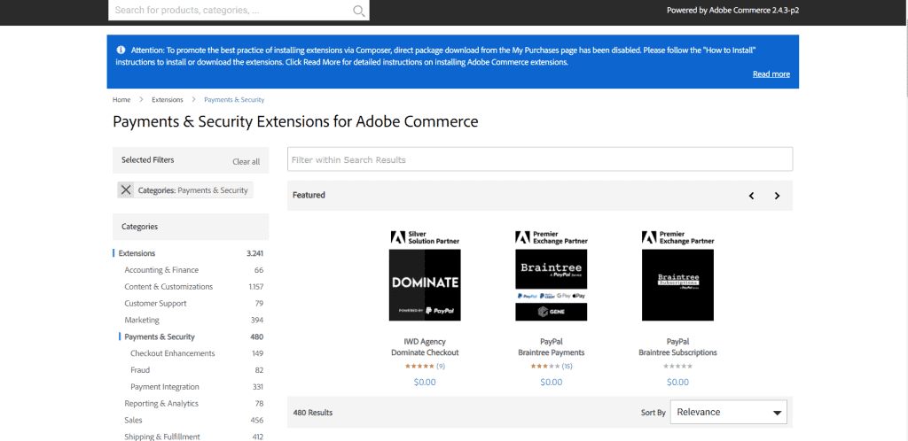Click the Silver Solution Partner badge

click(425, 237)
